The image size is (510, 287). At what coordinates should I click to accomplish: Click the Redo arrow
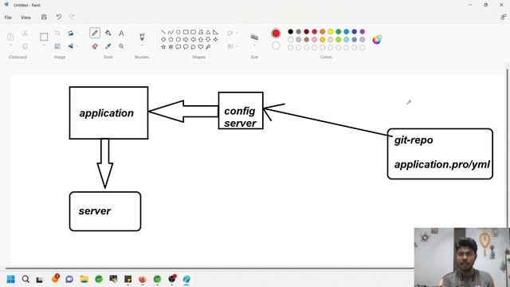[x=72, y=17]
